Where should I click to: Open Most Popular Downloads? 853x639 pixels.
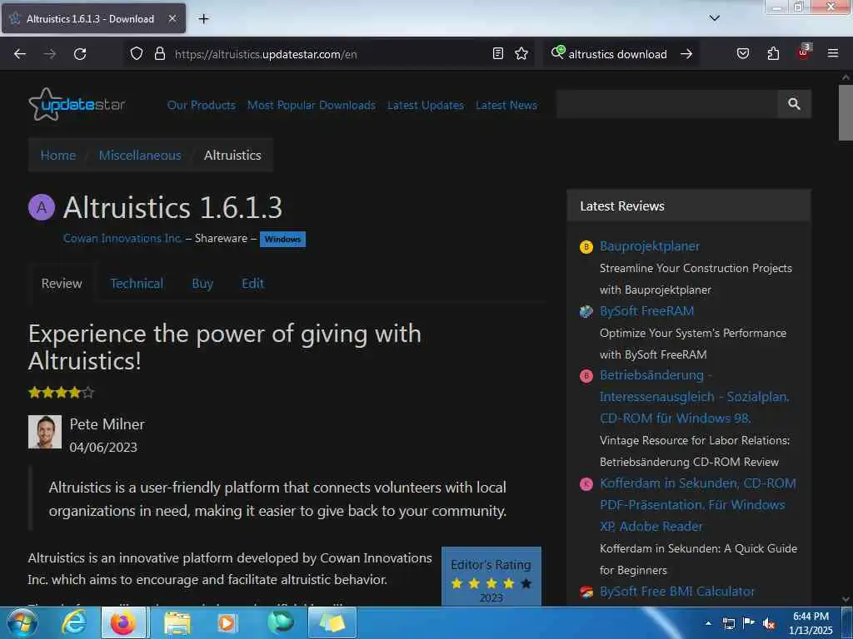312,105
